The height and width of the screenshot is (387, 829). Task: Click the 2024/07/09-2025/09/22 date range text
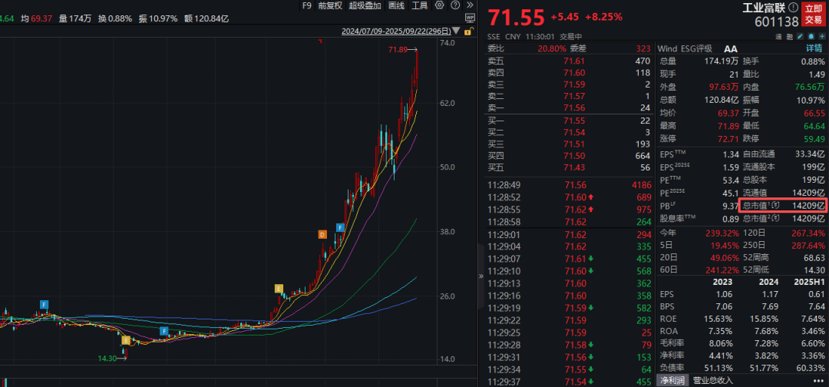[396, 31]
